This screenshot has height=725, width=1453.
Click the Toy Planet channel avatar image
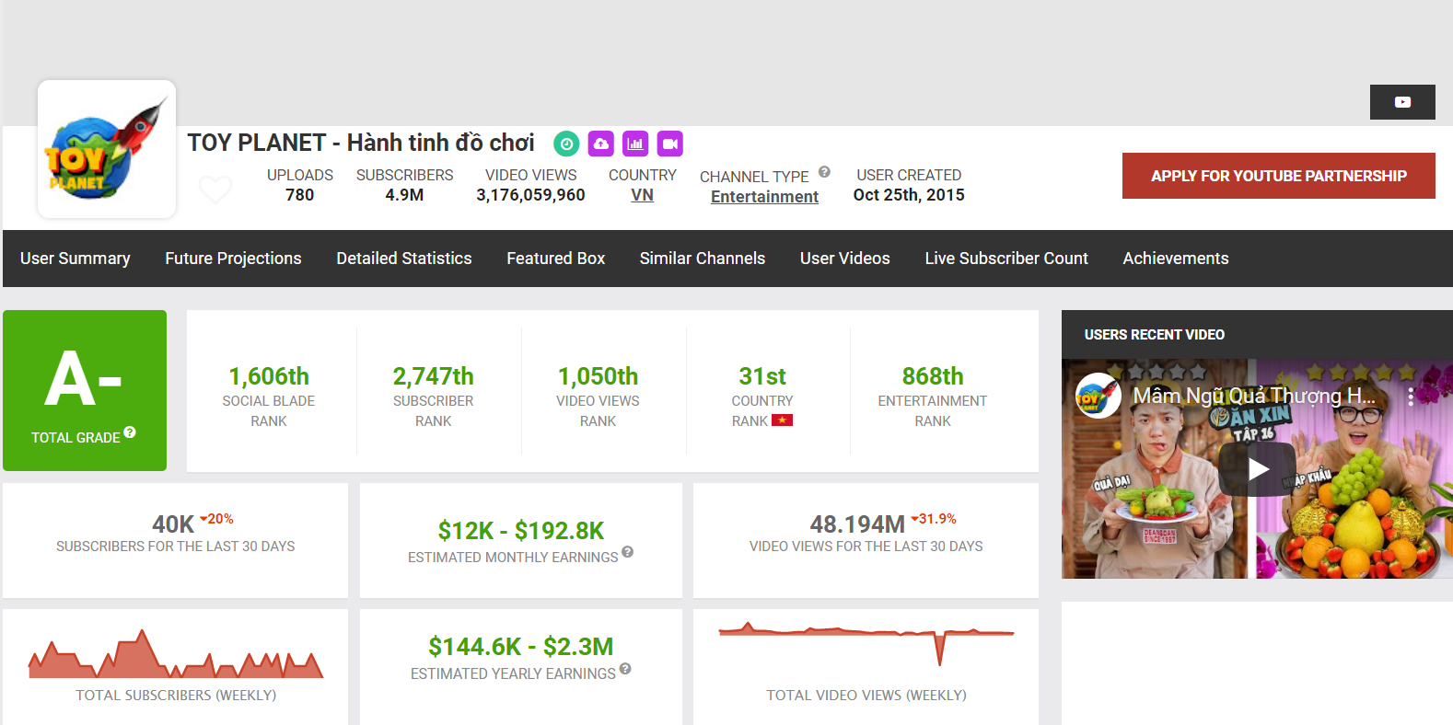coord(107,149)
